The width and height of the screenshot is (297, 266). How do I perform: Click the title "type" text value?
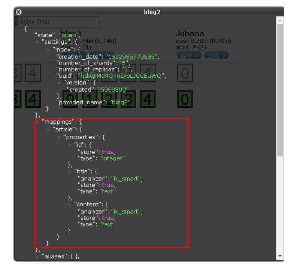(x=107, y=191)
